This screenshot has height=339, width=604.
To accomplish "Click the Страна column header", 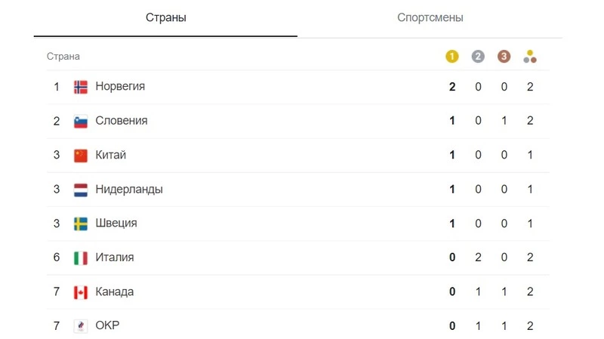I will coord(63,57).
